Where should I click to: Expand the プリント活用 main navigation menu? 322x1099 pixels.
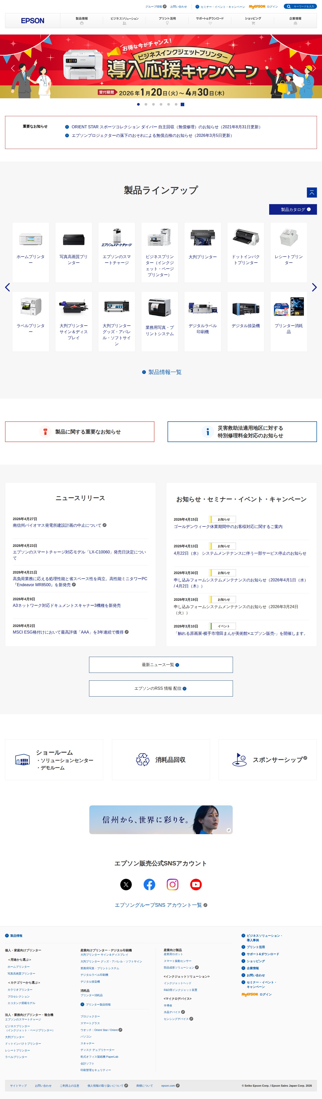[167, 20]
